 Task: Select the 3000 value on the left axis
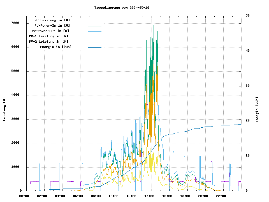pyautogui.click(x=15, y=119)
